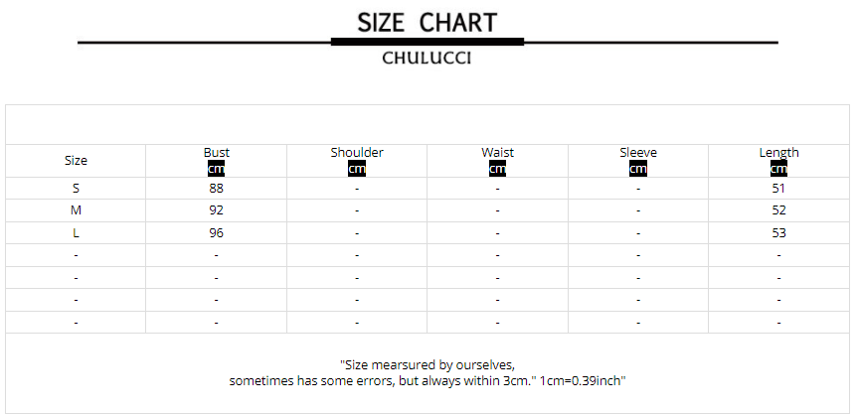Screen dimensions: 858x415
Task: Click the Waist column header
Action: 497,152
